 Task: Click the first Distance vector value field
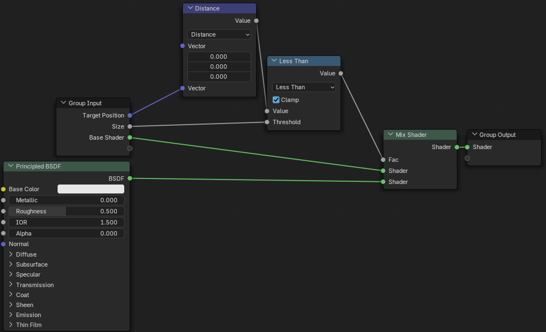pyautogui.click(x=219, y=57)
